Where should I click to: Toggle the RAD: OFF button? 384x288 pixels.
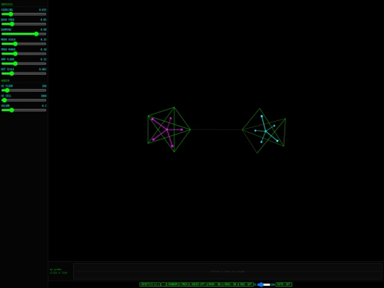coord(246,284)
